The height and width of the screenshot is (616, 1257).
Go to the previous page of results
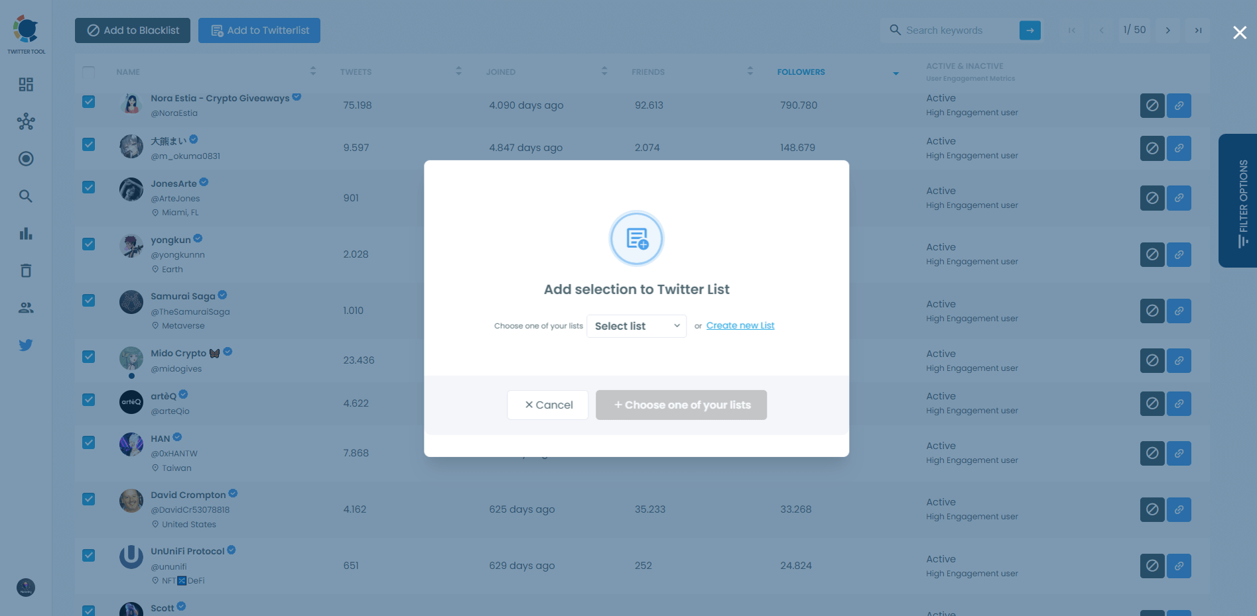[1102, 30]
